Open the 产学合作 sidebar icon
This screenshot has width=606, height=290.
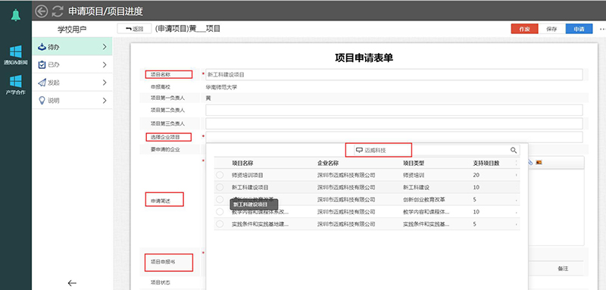(15, 85)
